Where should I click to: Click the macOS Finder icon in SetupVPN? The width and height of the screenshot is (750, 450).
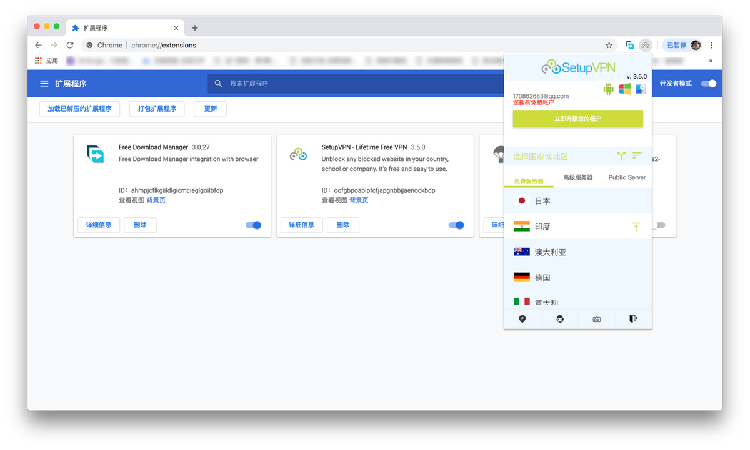coord(640,89)
